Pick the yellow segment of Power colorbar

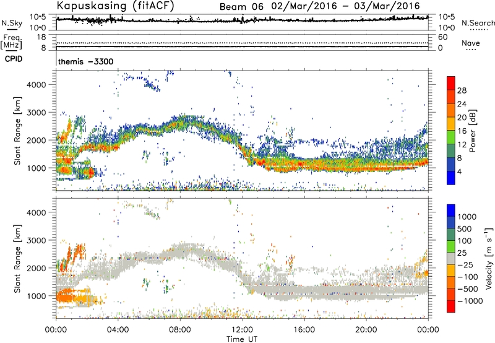451,123
